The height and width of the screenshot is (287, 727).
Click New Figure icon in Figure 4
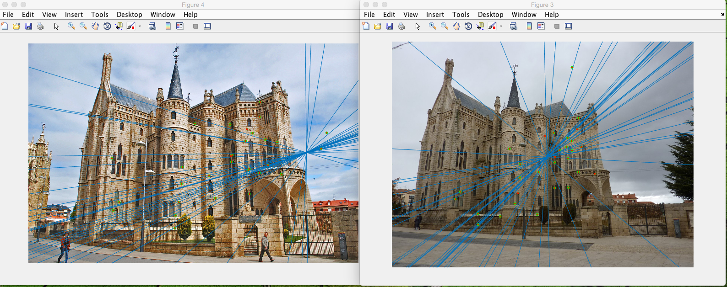5,26
